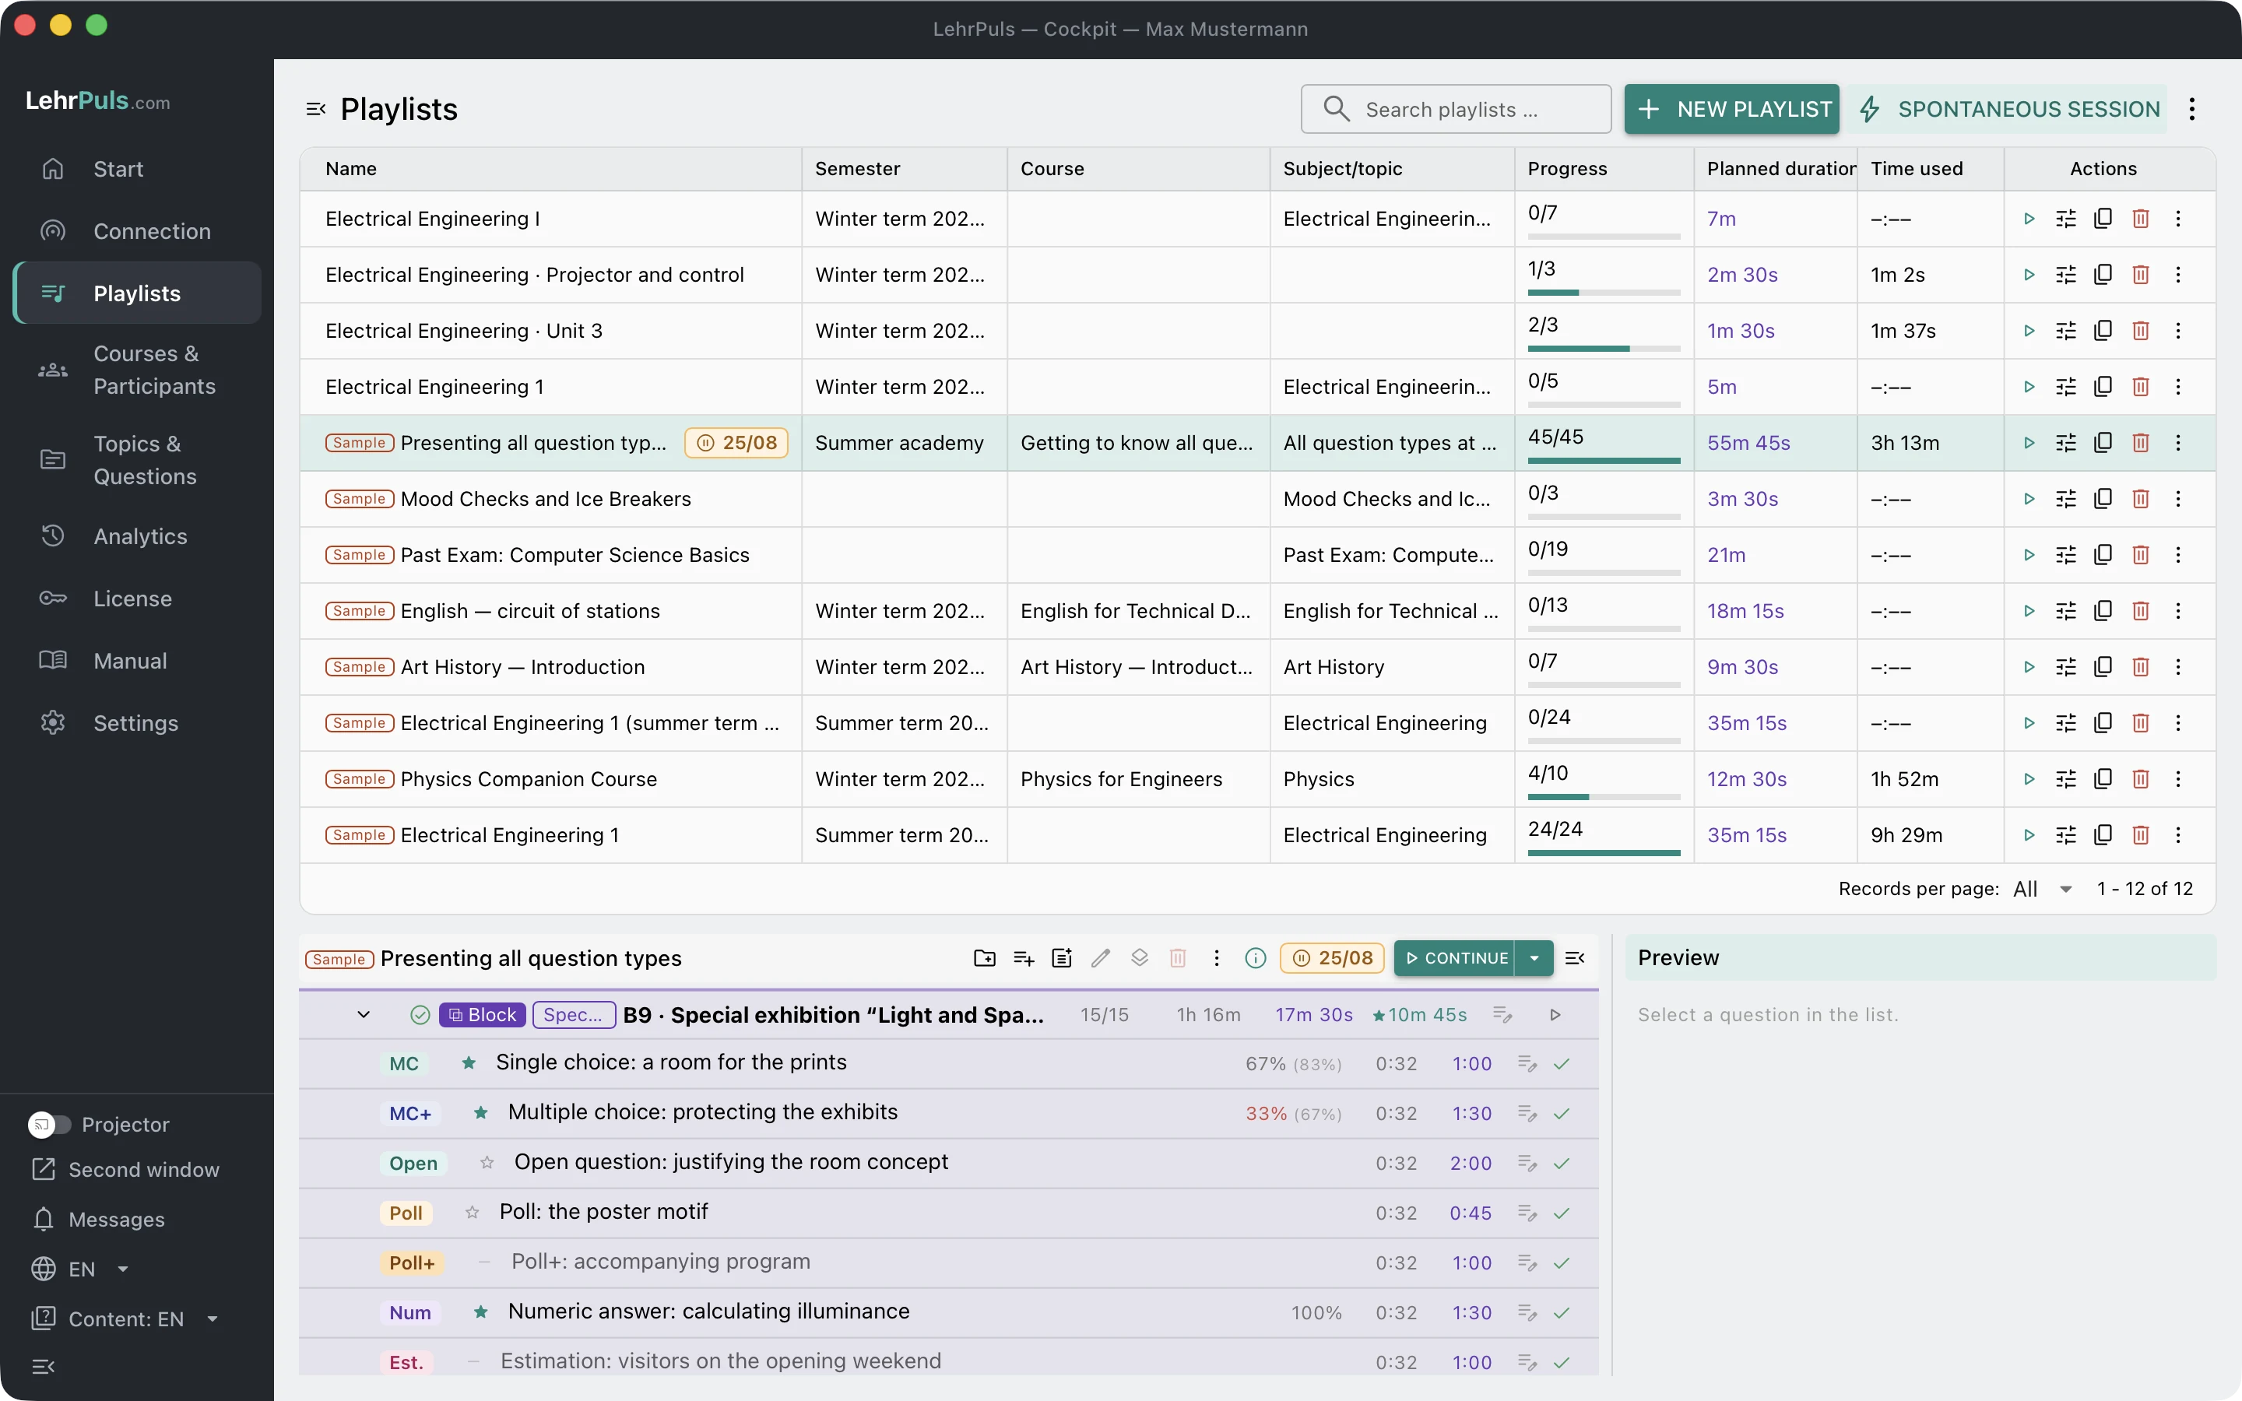Click the info icon in playlist detail toolbar
The width and height of the screenshot is (2242, 1401).
(x=1256, y=958)
